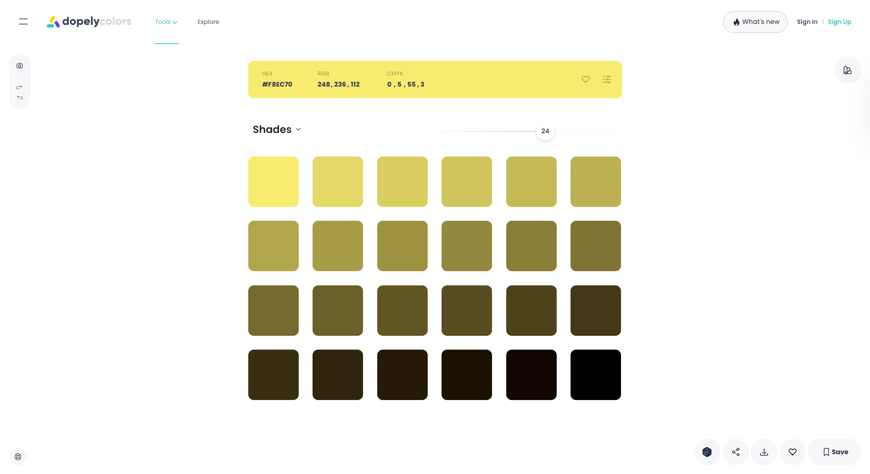Screen dimensions: 870x474
Task: Click the camera icon in left sidebar
Action: coord(20,66)
